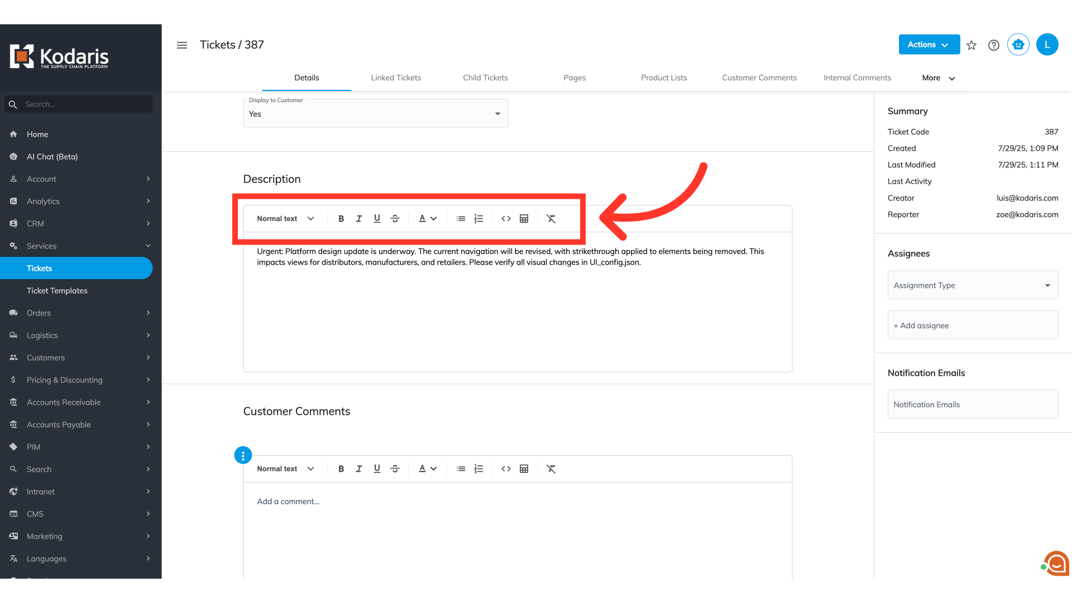
Task: Toggle italic in Customer Comments editor
Action: pos(359,469)
